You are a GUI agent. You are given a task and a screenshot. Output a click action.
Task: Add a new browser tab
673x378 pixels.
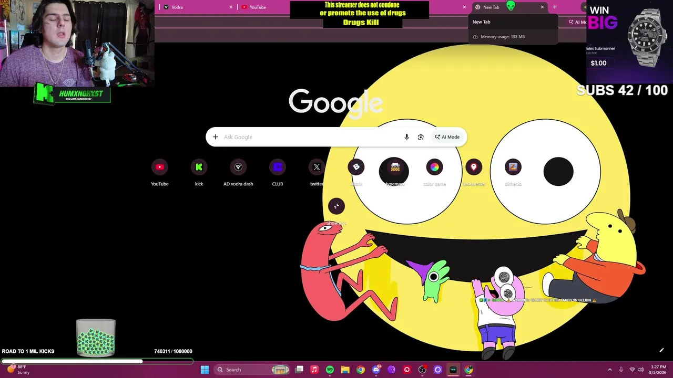coord(555,7)
